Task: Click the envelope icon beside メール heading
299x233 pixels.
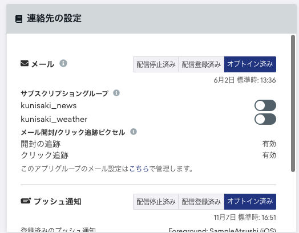Action: click(x=25, y=63)
